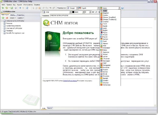
Task: Click the page icon beside Features
Action: pyautogui.click(x=4, y=23)
